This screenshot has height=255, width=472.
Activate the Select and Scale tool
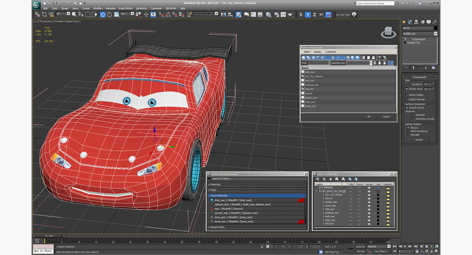[x=116, y=14]
